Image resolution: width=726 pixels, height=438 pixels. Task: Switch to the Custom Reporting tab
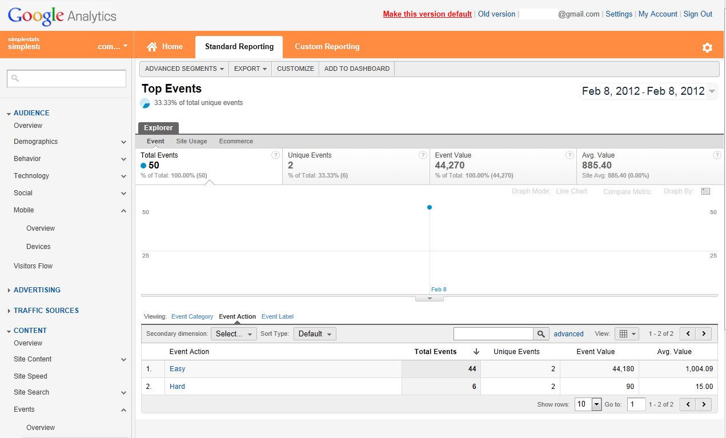click(327, 47)
